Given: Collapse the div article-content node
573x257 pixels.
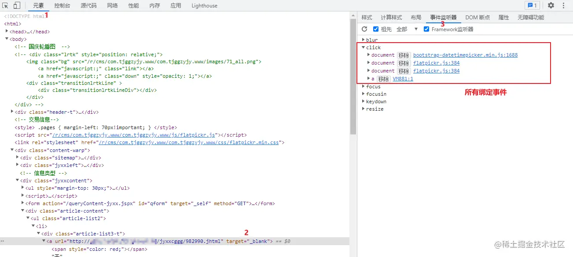Looking at the screenshot, I should click(x=22, y=211).
